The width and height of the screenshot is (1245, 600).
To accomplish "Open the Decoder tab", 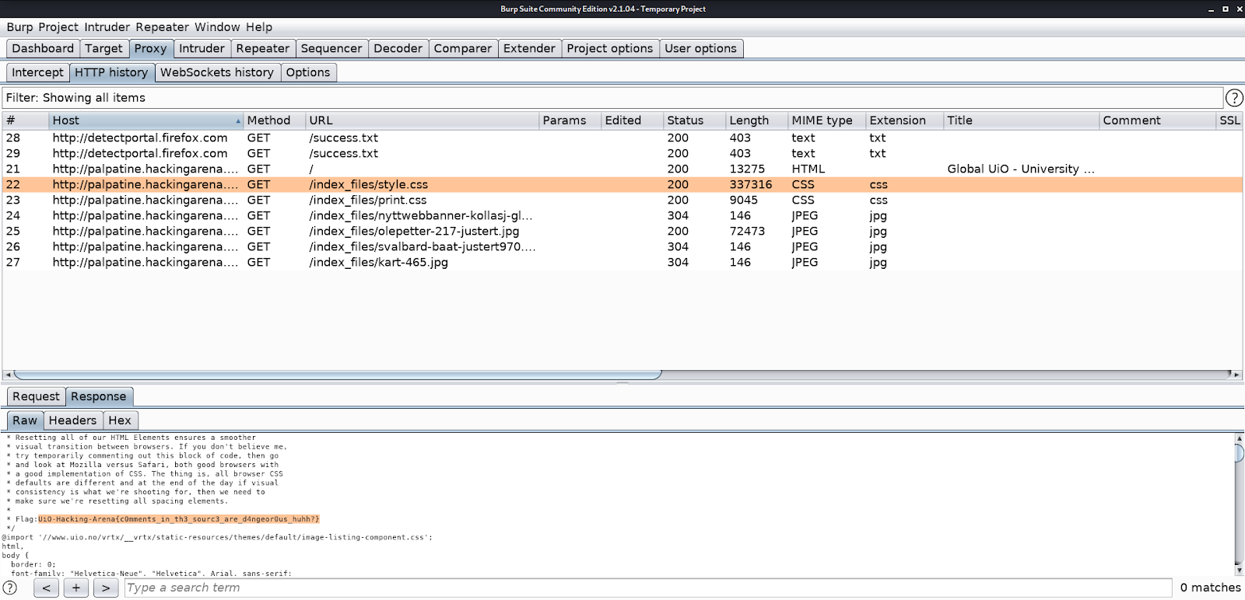I will pos(398,48).
